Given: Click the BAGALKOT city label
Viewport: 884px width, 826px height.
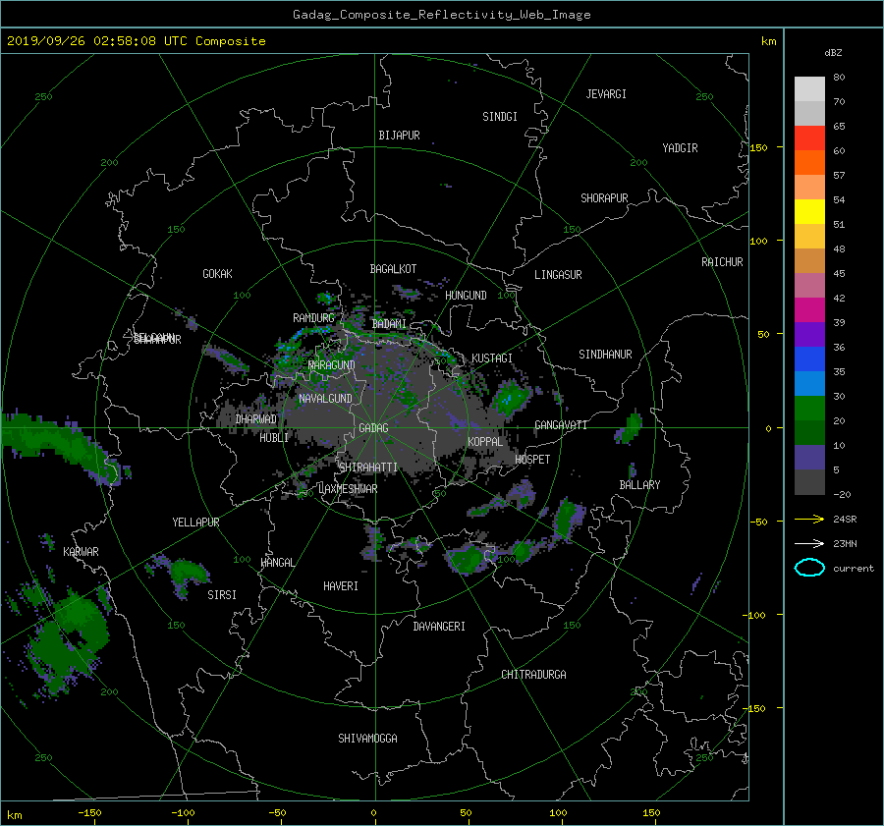Looking at the screenshot, I should coord(393,269).
